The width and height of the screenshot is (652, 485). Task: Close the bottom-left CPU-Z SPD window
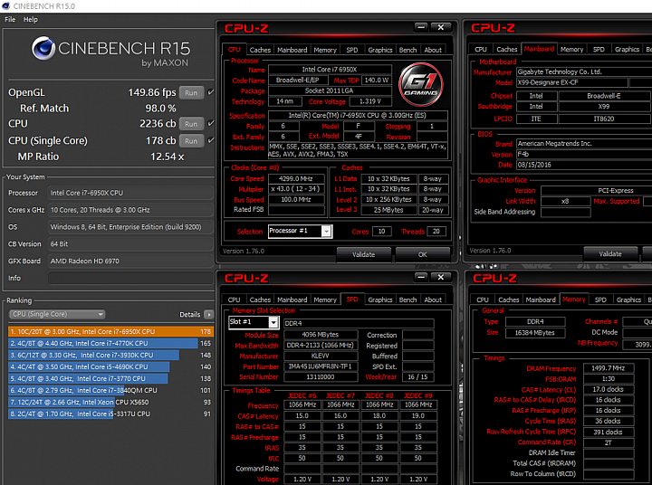click(x=441, y=277)
